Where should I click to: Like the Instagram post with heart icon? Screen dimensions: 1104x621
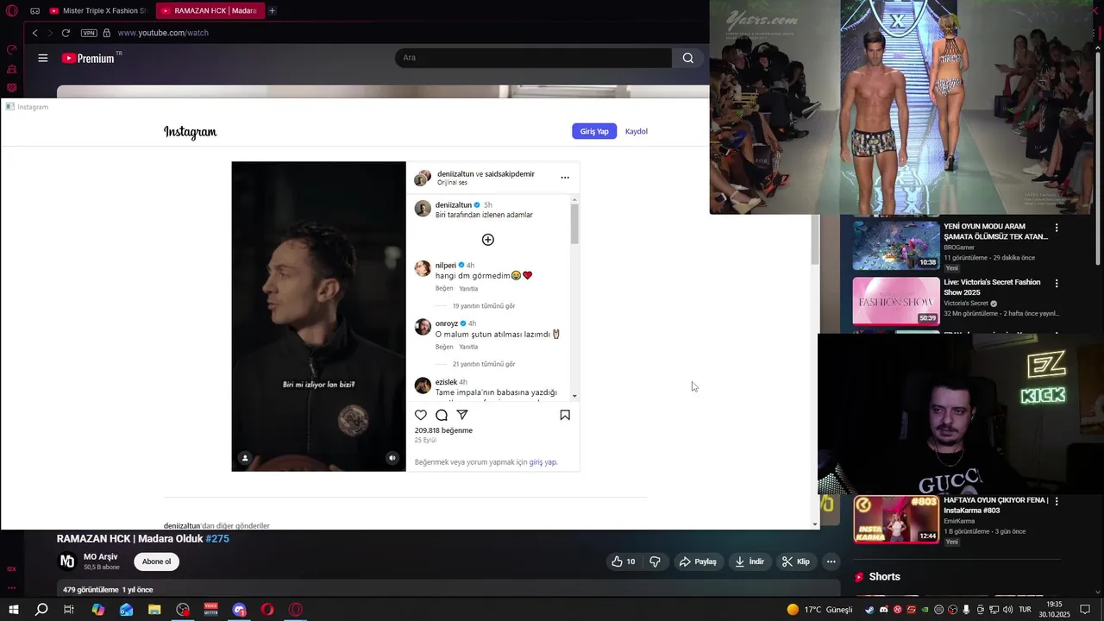pos(421,415)
